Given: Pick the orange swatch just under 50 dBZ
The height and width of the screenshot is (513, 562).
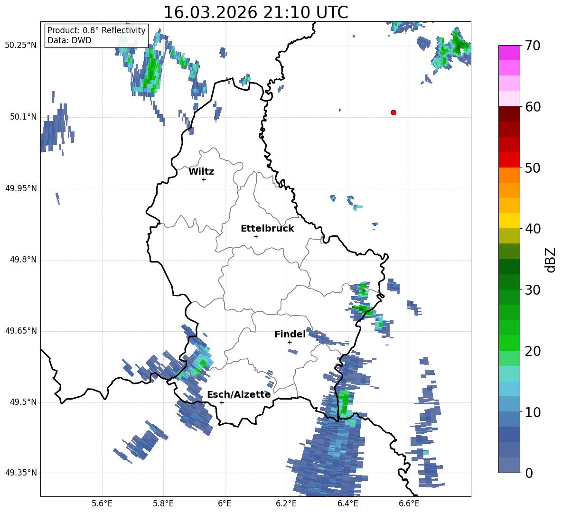Looking at the screenshot, I should tap(509, 175).
